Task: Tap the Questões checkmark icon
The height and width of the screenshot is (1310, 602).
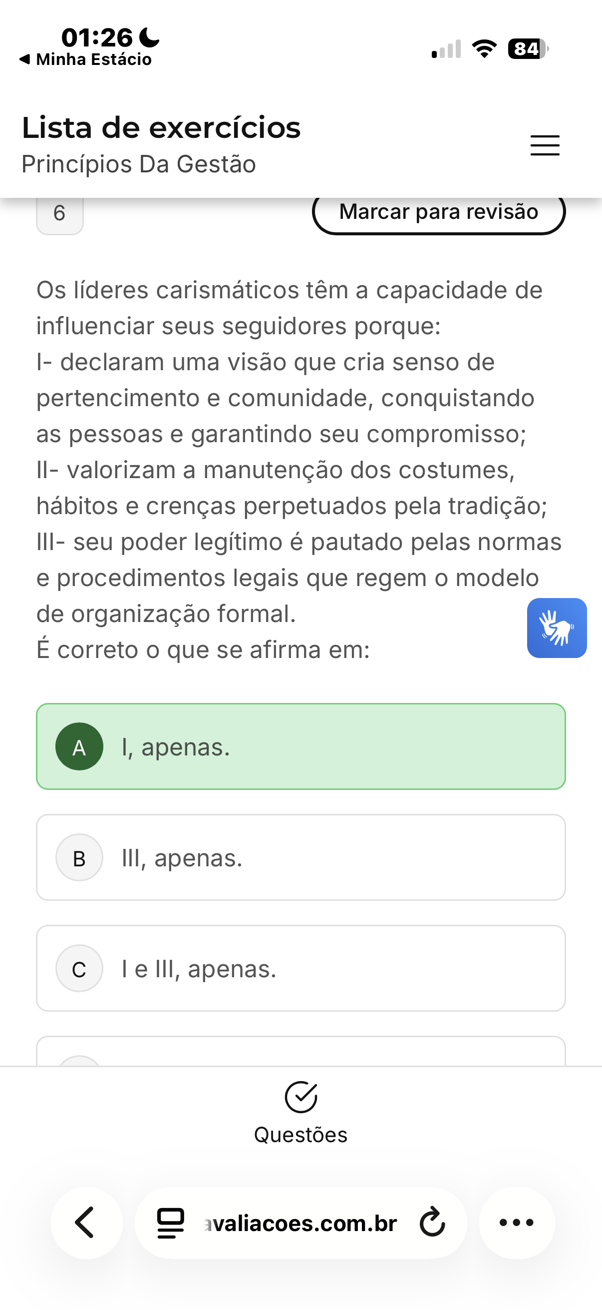Action: click(x=301, y=1098)
